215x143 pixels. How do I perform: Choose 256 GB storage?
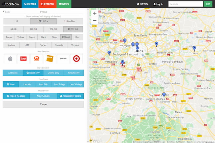click(x=53, y=29)
